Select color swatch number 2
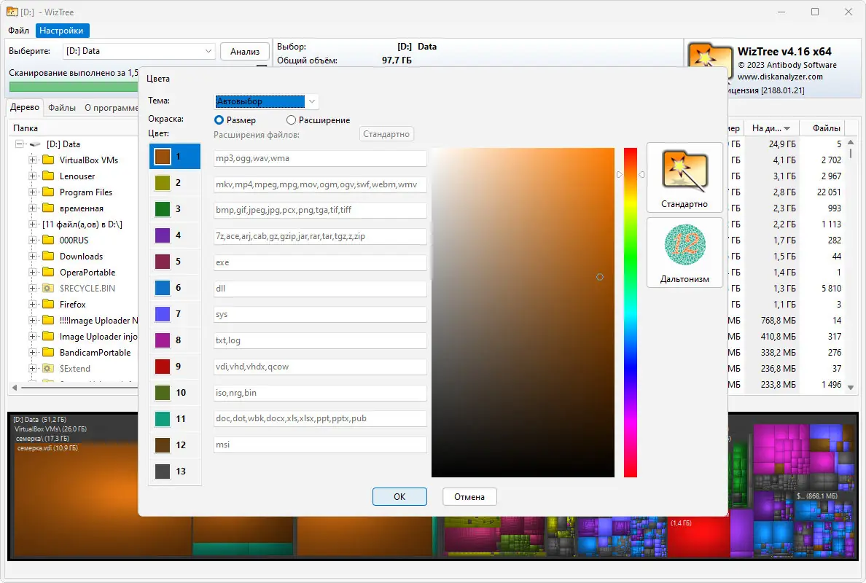Screen dimensions: 866x583 click(163, 183)
